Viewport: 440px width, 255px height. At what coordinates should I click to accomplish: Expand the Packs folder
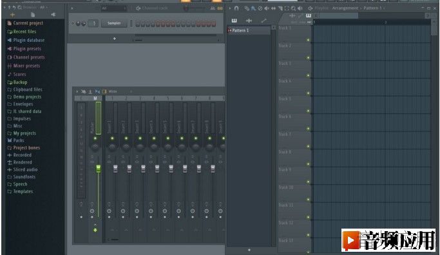(x=15, y=140)
